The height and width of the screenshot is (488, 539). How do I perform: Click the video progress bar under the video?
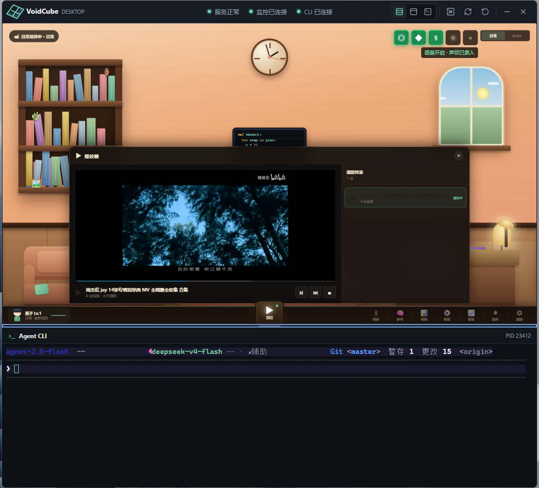(205, 281)
